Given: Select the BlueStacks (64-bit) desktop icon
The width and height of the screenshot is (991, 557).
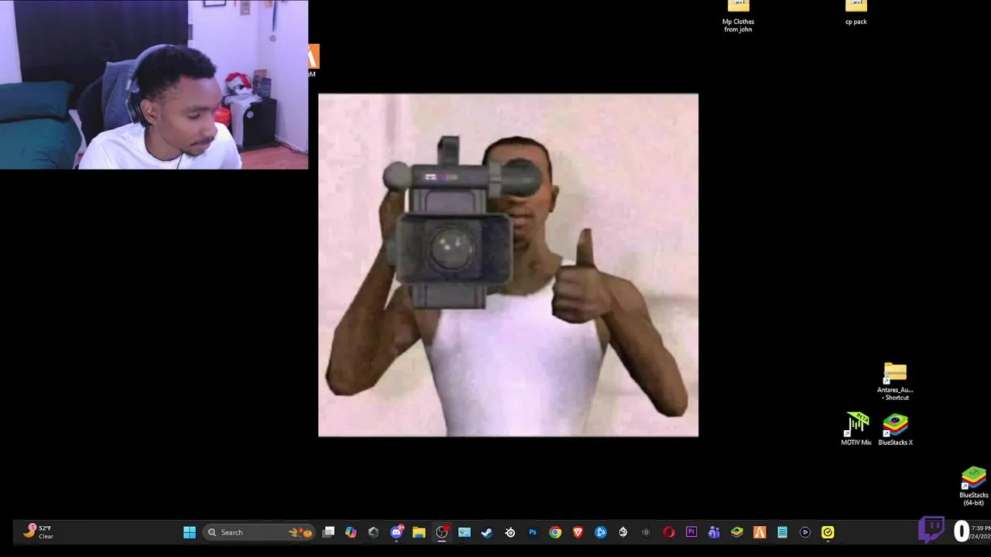Looking at the screenshot, I should 973,486.
